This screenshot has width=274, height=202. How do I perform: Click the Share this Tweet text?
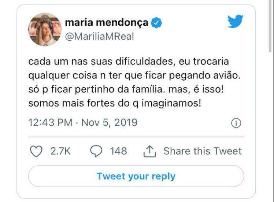(202, 151)
